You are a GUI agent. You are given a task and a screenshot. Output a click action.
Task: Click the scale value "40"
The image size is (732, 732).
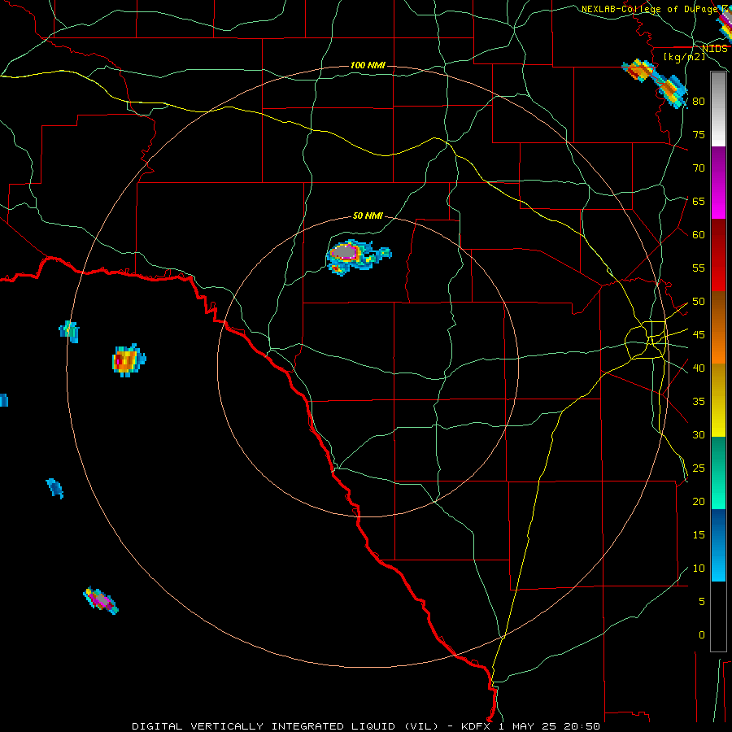699,368
